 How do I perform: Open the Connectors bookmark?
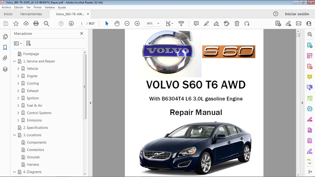pyautogui.click(x=35, y=150)
